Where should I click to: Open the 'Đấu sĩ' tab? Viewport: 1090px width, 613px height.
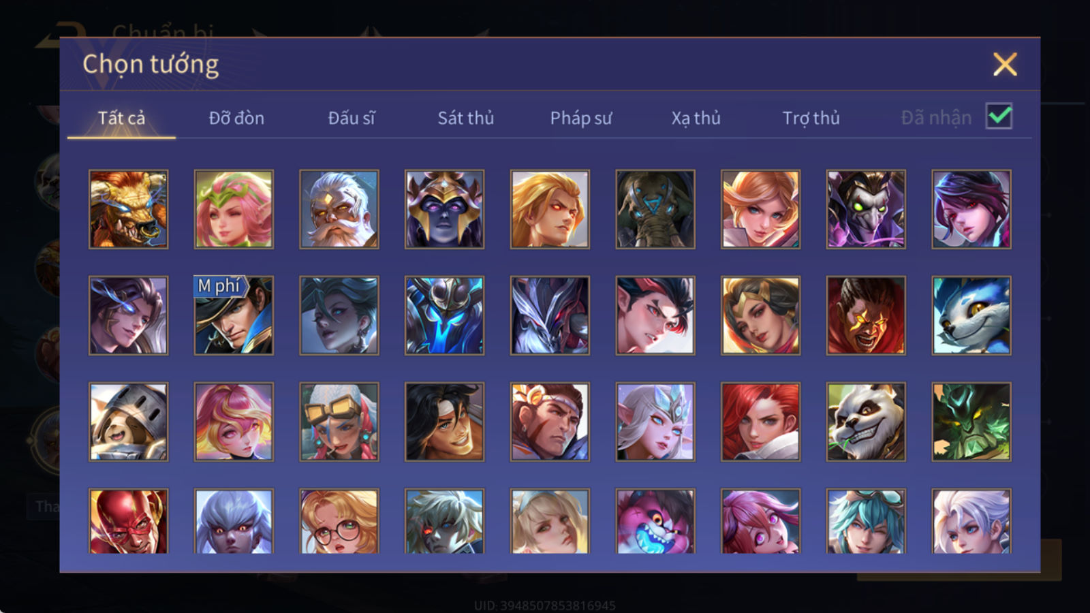coord(352,118)
